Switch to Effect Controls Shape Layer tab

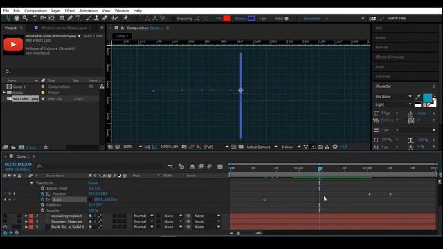[x=65, y=28]
